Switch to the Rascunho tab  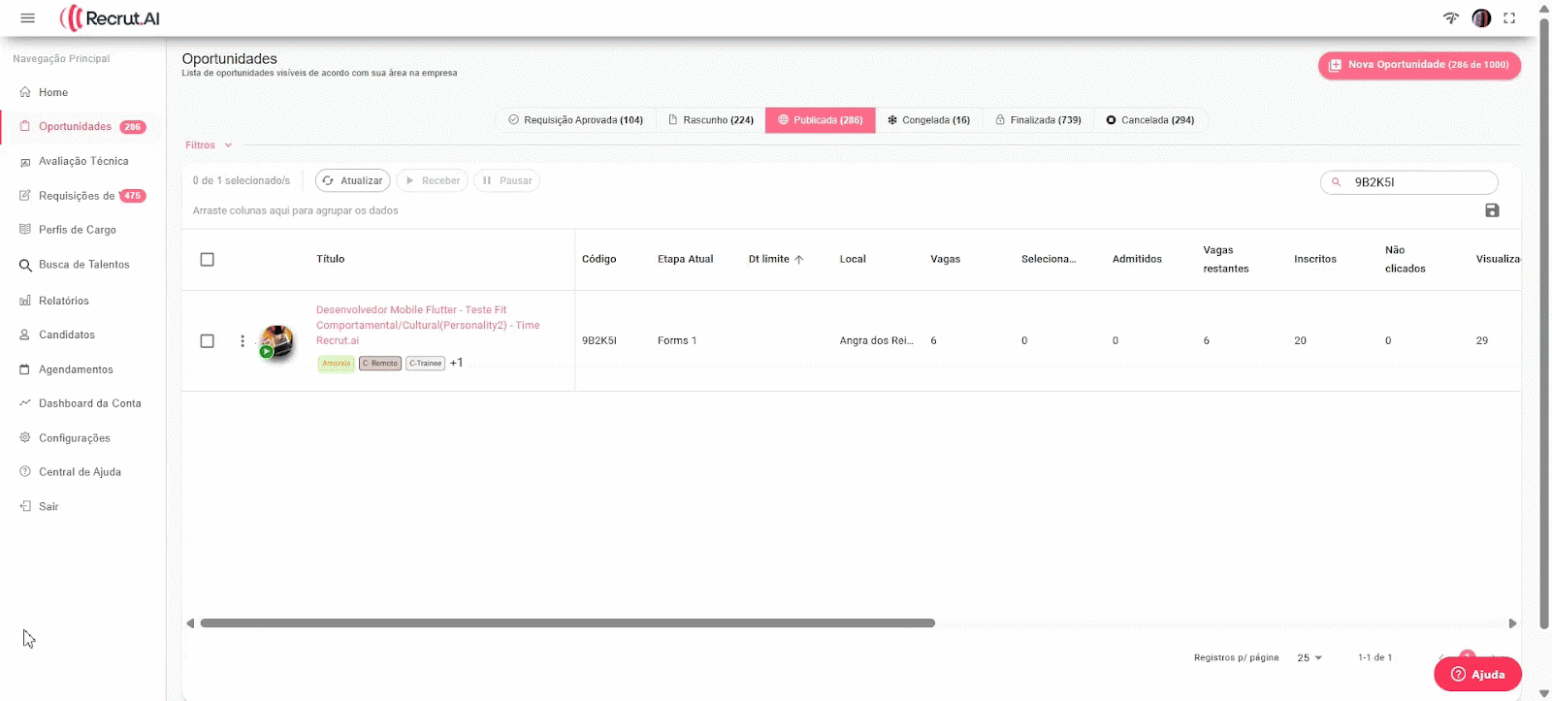click(710, 120)
